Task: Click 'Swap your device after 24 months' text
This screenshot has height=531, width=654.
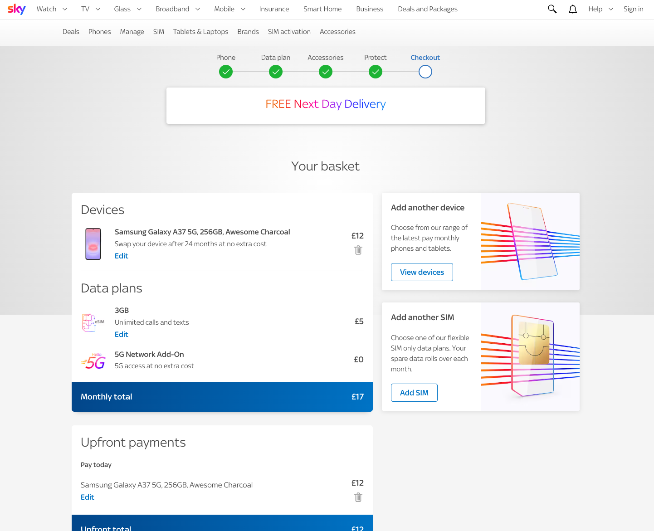Action: coord(190,244)
